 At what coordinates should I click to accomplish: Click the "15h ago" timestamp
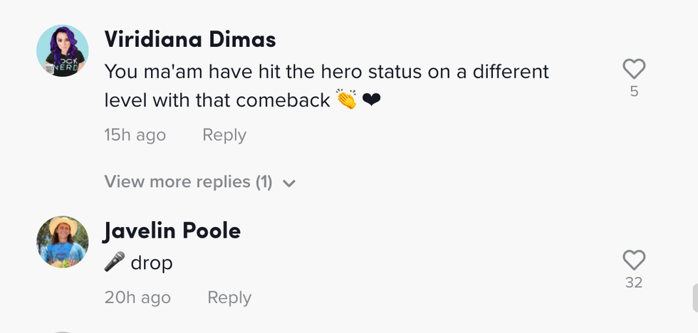click(x=135, y=135)
